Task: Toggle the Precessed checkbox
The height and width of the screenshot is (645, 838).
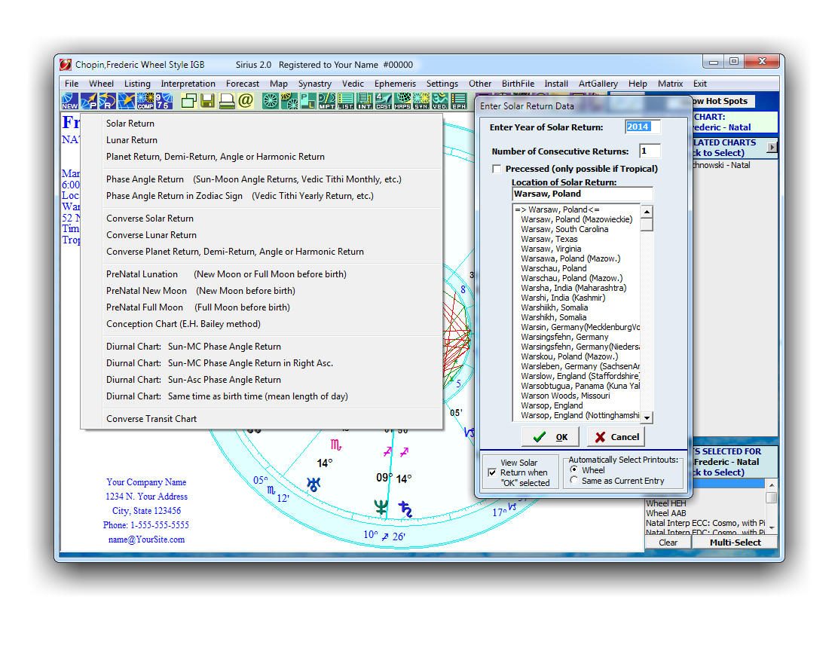Action: pos(497,169)
